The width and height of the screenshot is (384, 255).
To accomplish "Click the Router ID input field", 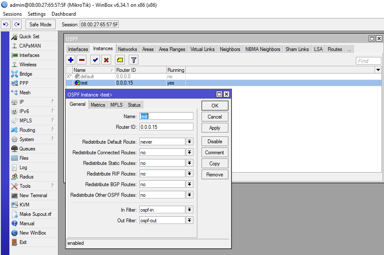I will [166, 127].
